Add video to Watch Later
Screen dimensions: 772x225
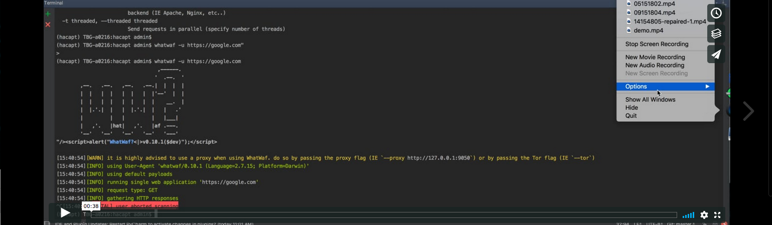(716, 13)
